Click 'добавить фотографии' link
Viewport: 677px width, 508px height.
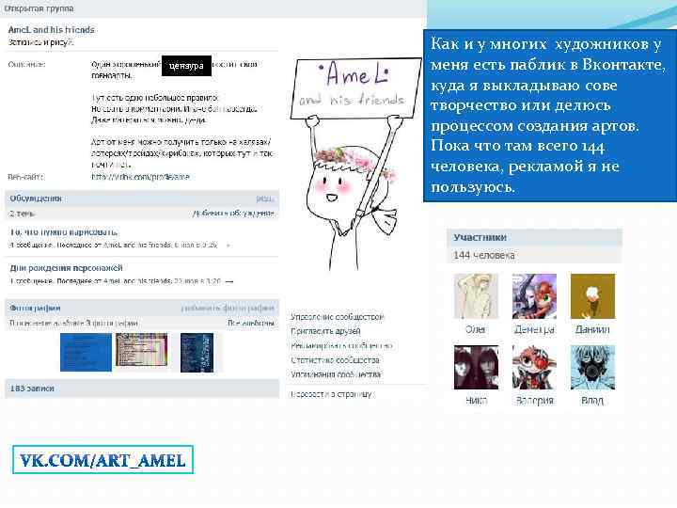click(x=228, y=308)
